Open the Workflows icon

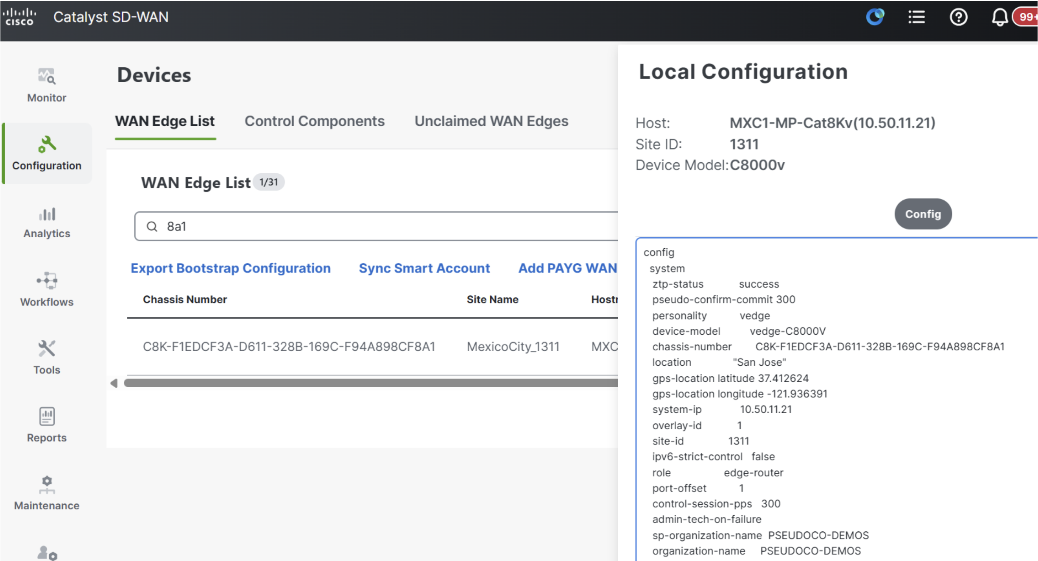click(47, 280)
